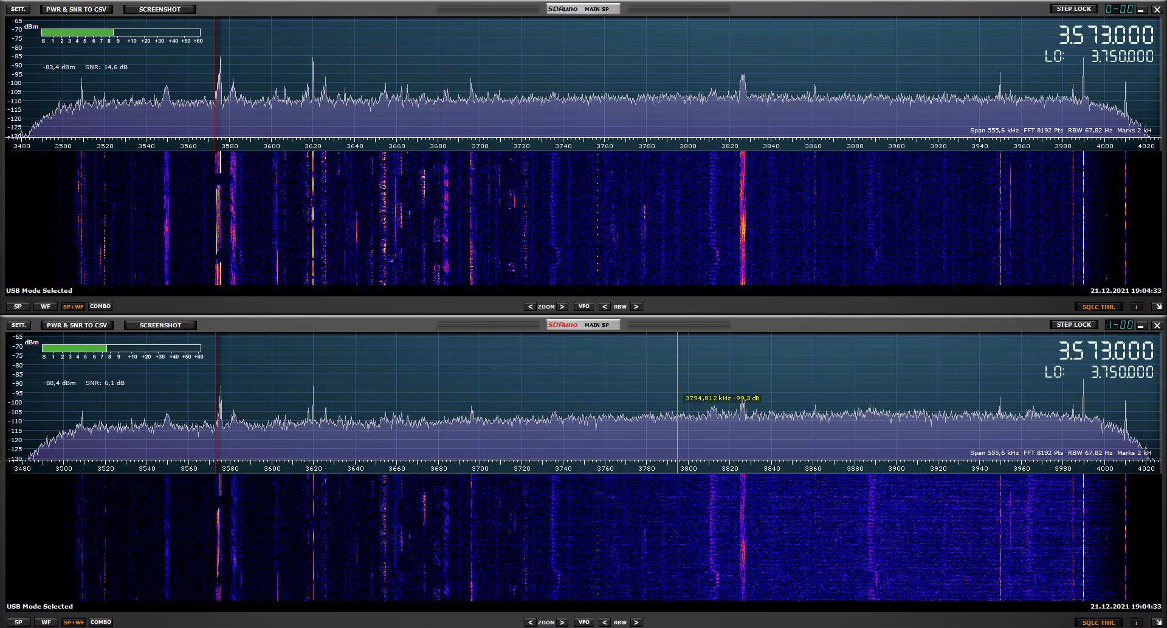This screenshot has height=628, width=1167.
Task: Toggle STEP LOCK in the top window
Action: click(x=1073, y=9)
